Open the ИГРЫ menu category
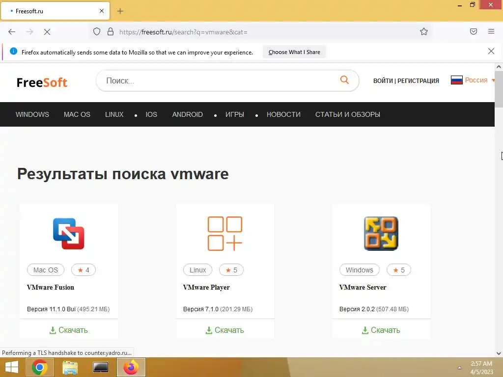The width and height of the screenshot is (503, 377). pyautogui.click(x=235, y=114)
